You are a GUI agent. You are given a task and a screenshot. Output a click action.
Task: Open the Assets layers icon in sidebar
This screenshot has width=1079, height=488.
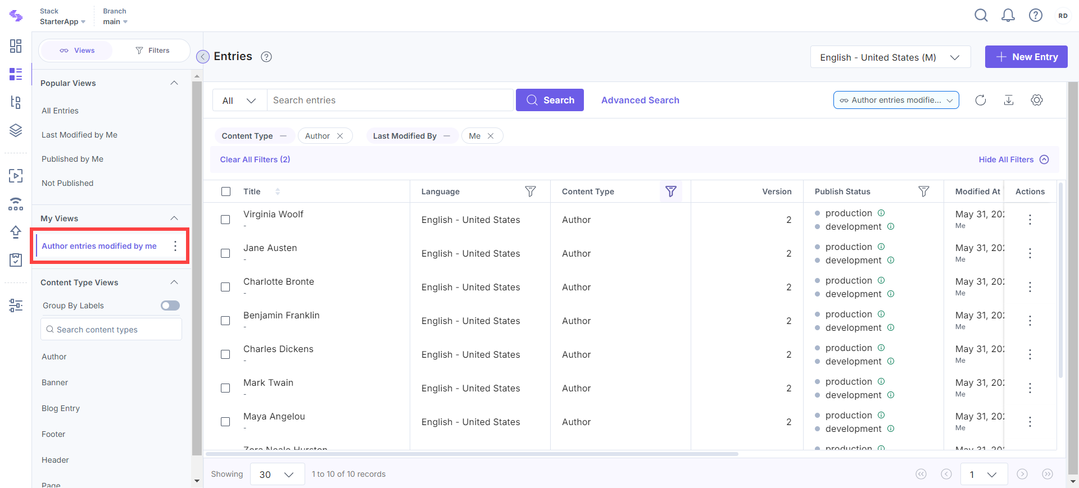click(x=16, y=130)
